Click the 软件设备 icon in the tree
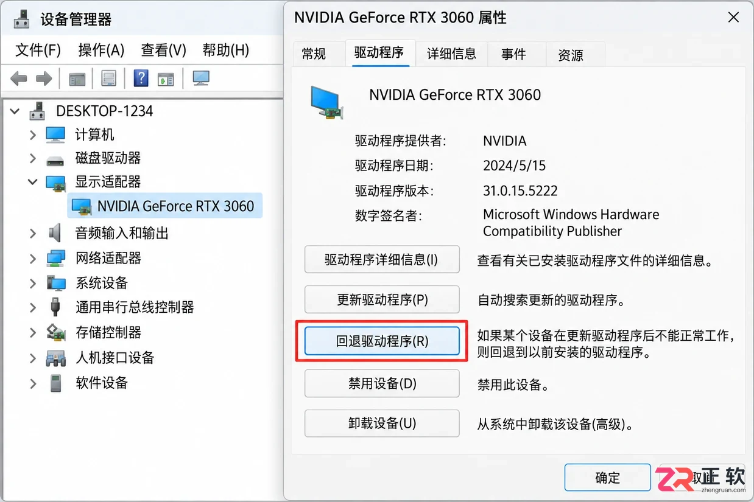This screenshot has height=502, width=754. pyautogui.click(x=55, y=383)
